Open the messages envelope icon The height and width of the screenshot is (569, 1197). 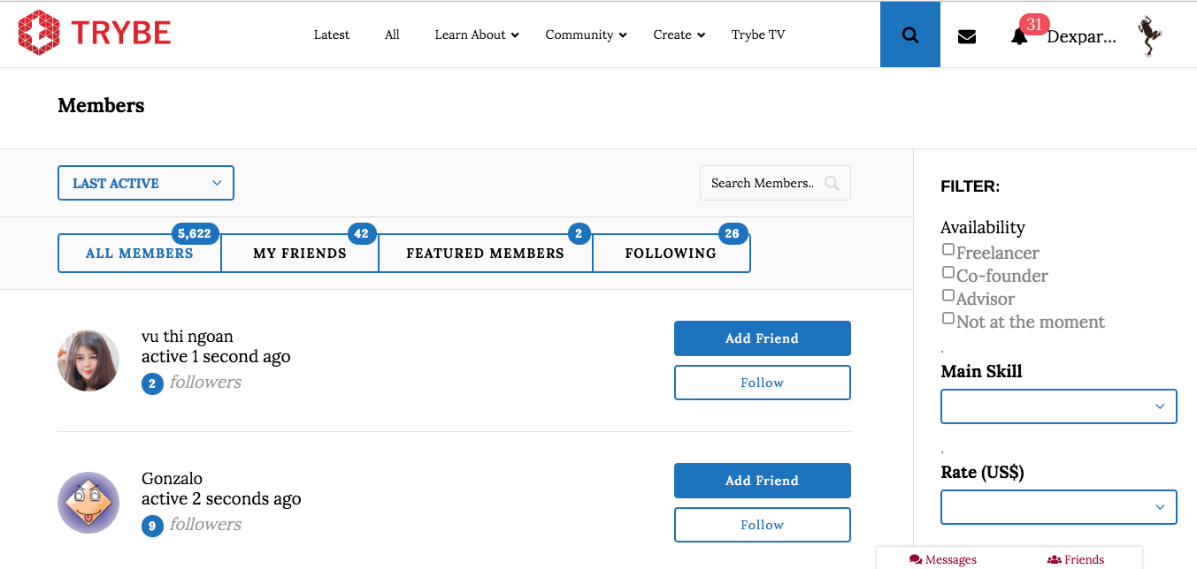point(967,36)
